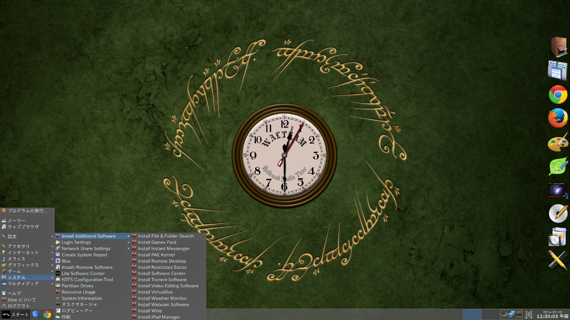Choose Install Restricted Extras
570x320 pixels.
(x=169, y=267)
